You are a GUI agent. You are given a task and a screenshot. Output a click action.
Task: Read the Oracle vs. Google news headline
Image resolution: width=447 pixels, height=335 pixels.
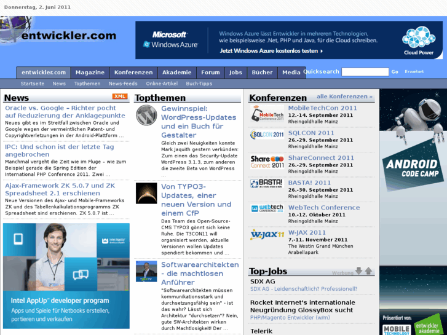pos(65,112)
